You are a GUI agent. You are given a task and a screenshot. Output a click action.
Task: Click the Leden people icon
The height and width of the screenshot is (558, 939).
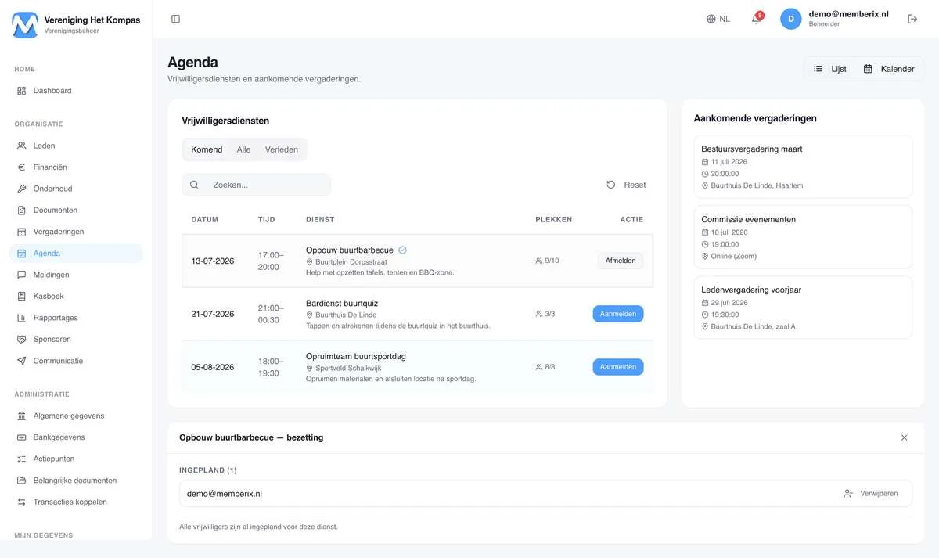click(22, 146)
